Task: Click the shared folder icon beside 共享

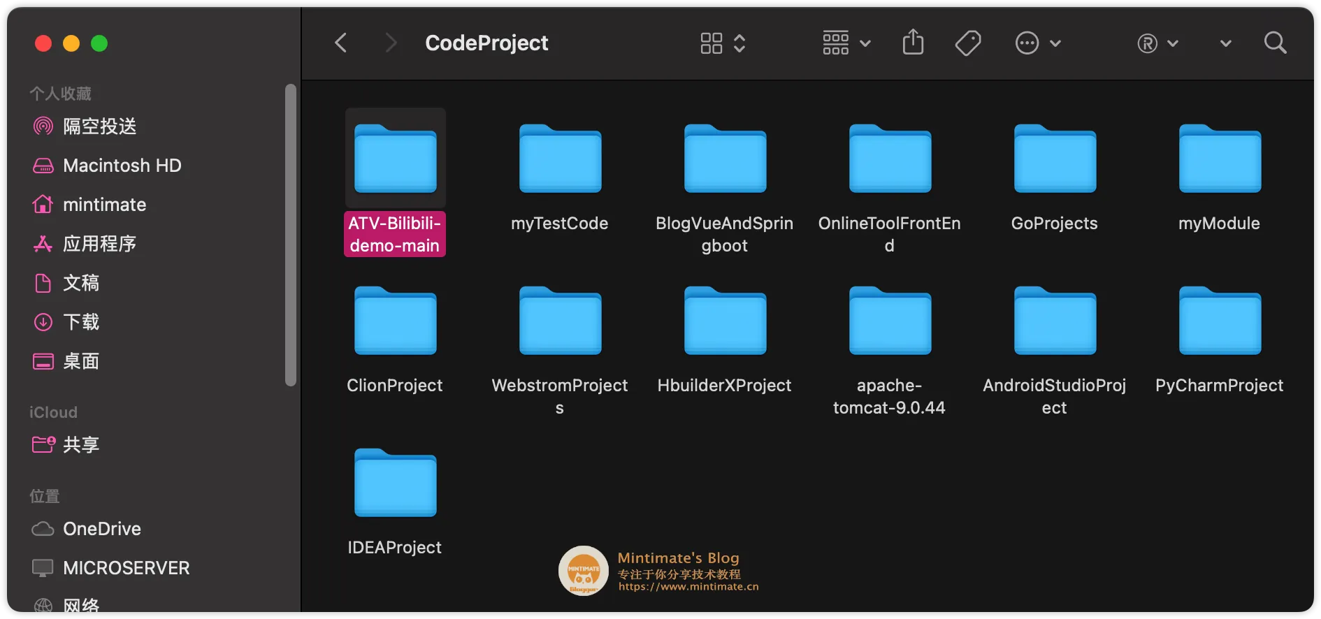Action: tap(43, 444)
